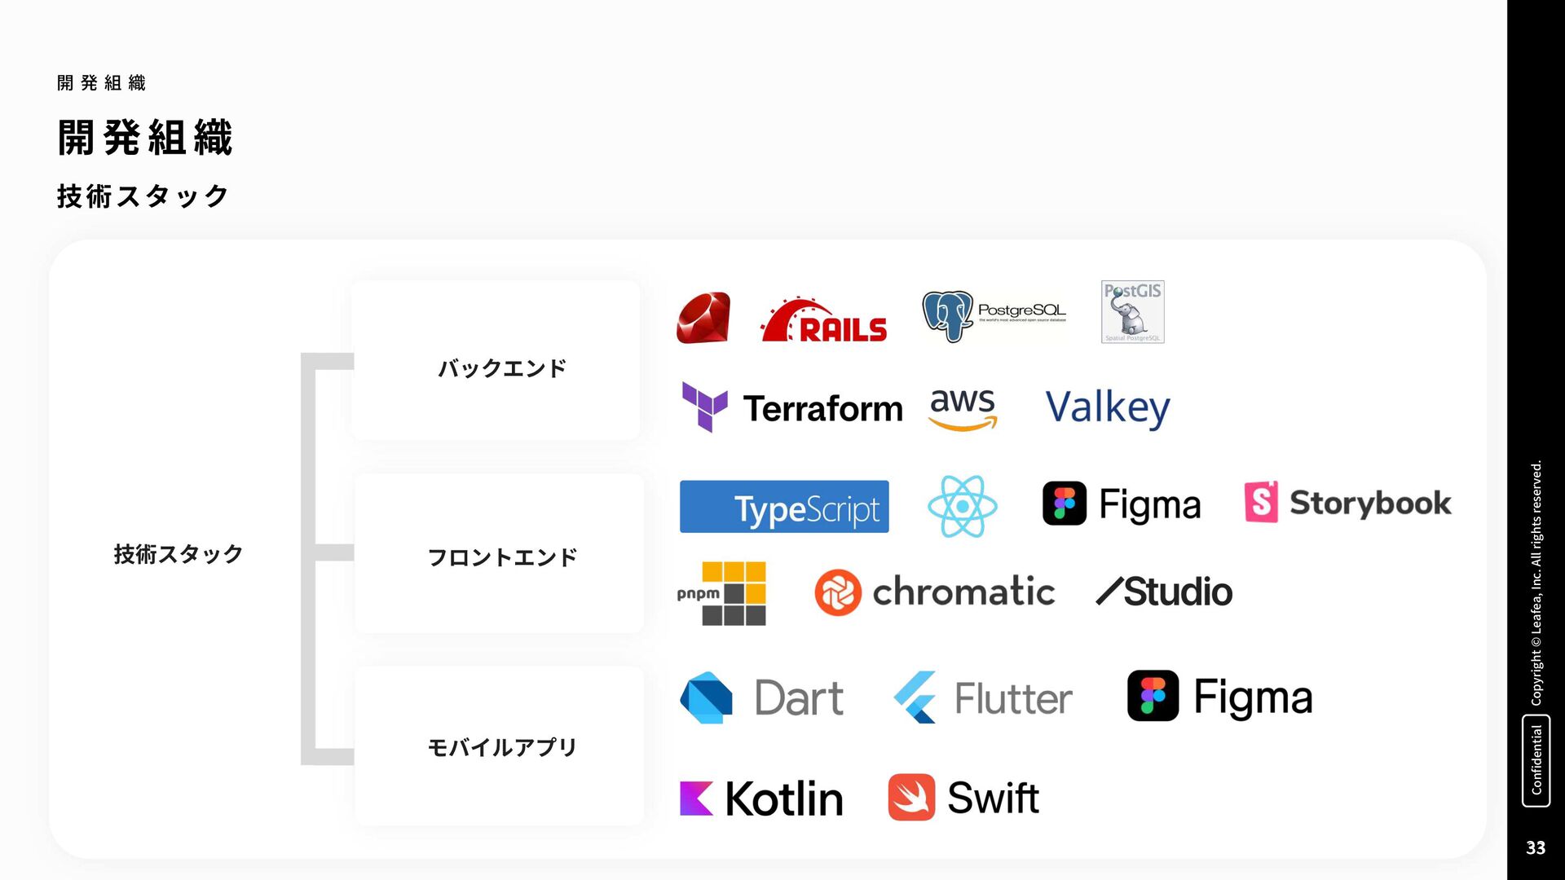Select the orange Swift bird icon
The width and height of the screenshot is (1565, 880).
(911, 797)
